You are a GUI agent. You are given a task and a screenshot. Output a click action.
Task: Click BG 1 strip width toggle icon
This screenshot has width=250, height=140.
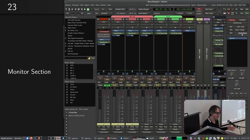[x=112, y=19]
